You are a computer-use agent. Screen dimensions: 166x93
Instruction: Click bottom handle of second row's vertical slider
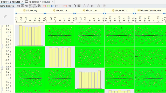(x=2, y=66)
